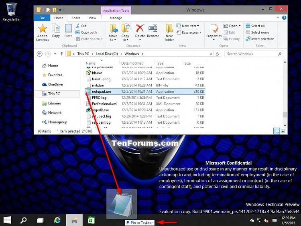Viewport: 301px width, 226px height.
Task: Expand the Open dropdown in ribbon
Action: point(240,26)
